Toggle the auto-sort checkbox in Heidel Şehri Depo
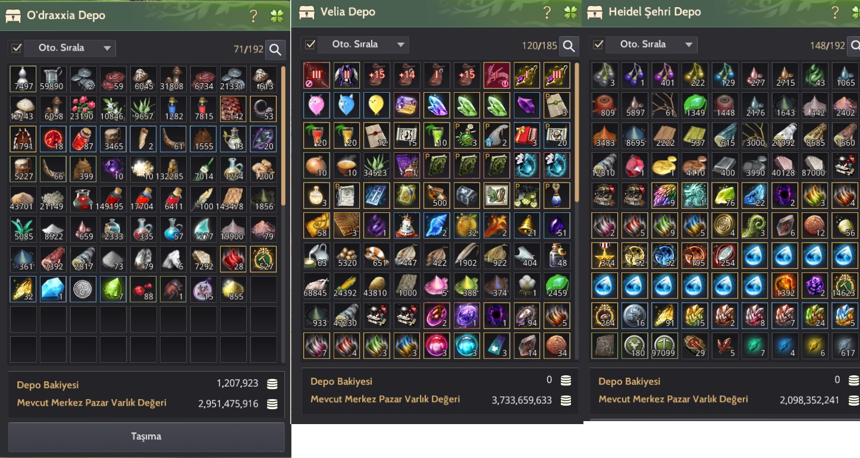The image size is (860, 458). tap(598, 44)
